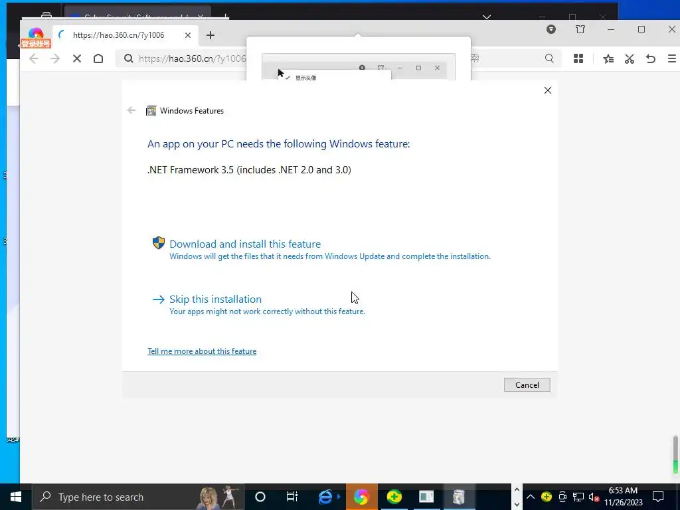680x510 pixels.
Task: Open network status tray icon
Action: (578, 497)
